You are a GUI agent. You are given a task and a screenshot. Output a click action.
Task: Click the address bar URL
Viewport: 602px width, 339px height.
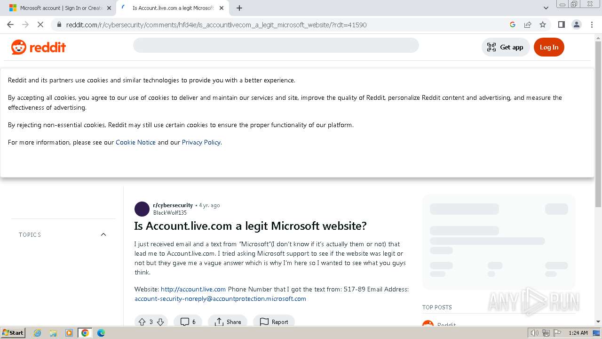tap(216, 24)
